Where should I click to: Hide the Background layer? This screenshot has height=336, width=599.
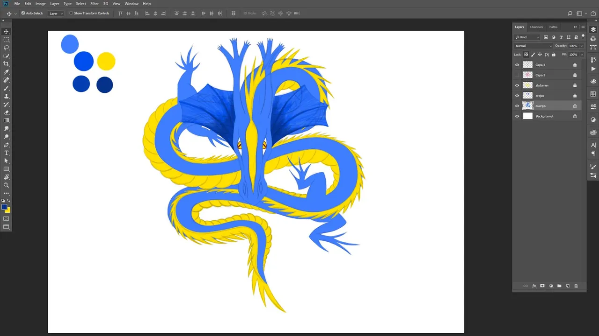coord(517,116)
